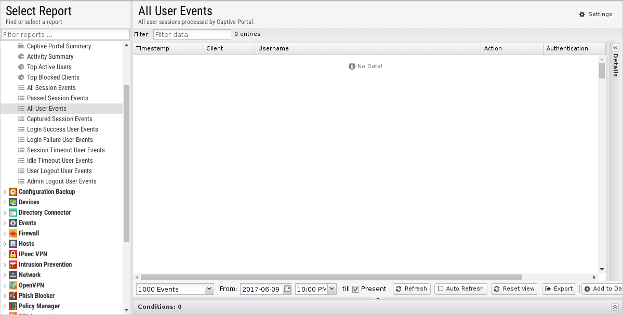Expand the Directory Connector tree node
Image resolution: width=623 pixels, height=315 pixels.
point(5,213)
